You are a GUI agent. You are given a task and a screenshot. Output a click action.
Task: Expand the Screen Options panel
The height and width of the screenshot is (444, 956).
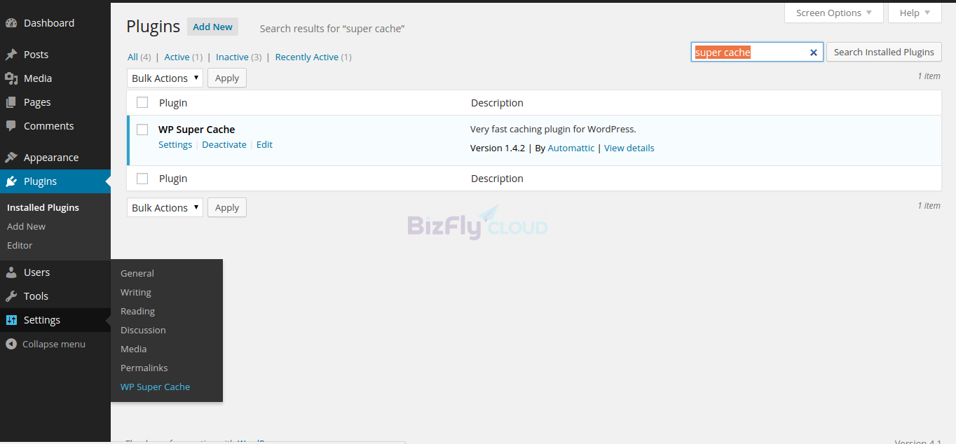(833, 13)
